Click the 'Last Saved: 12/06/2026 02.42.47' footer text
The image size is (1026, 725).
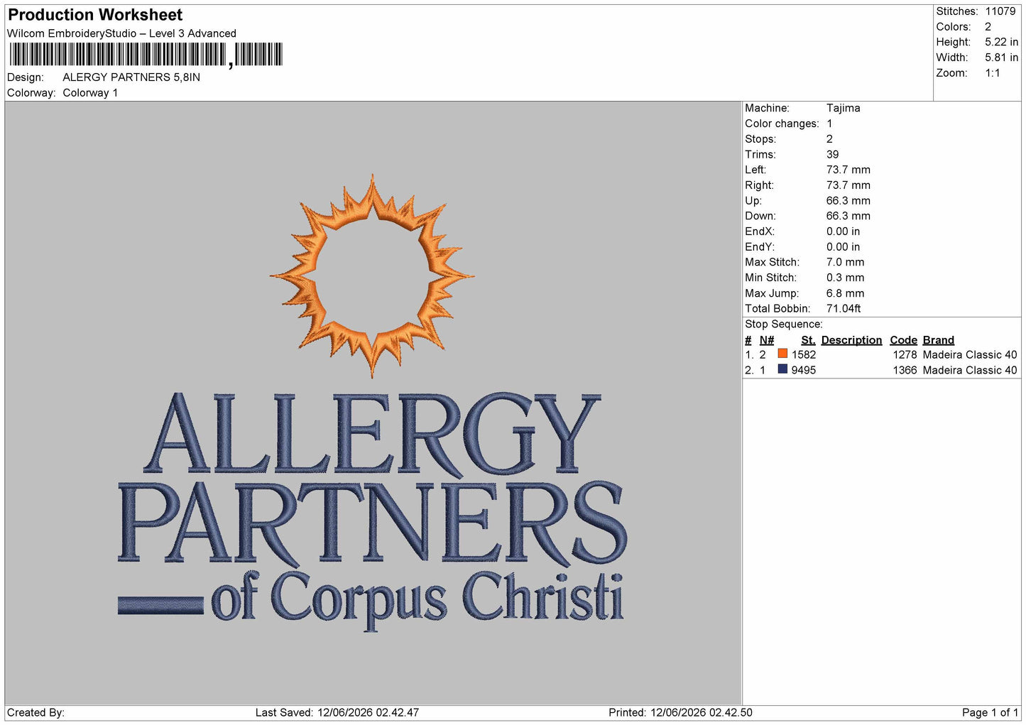tap(337, 713)
